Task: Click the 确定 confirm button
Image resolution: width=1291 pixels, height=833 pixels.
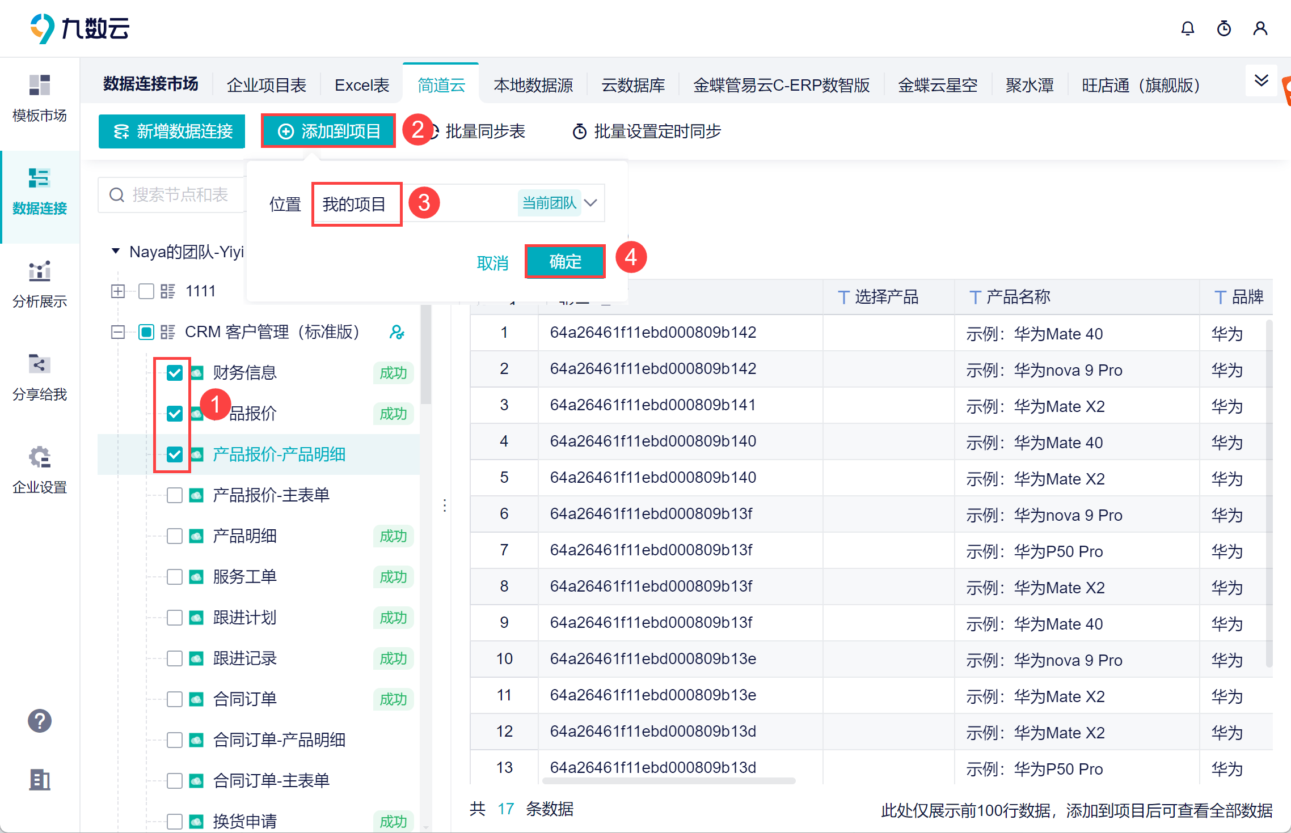Action: 565,261
